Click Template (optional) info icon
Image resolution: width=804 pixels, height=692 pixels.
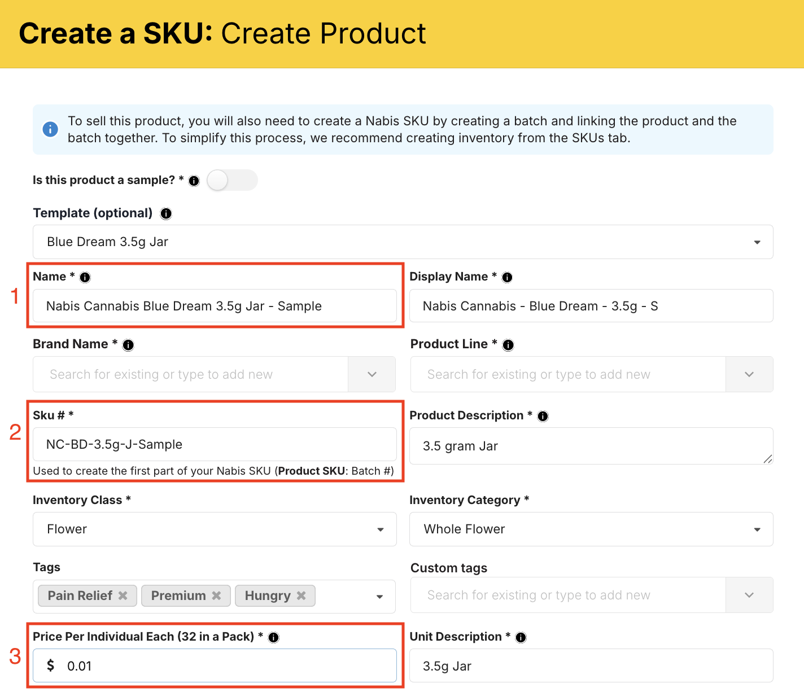tap(166, 214)
